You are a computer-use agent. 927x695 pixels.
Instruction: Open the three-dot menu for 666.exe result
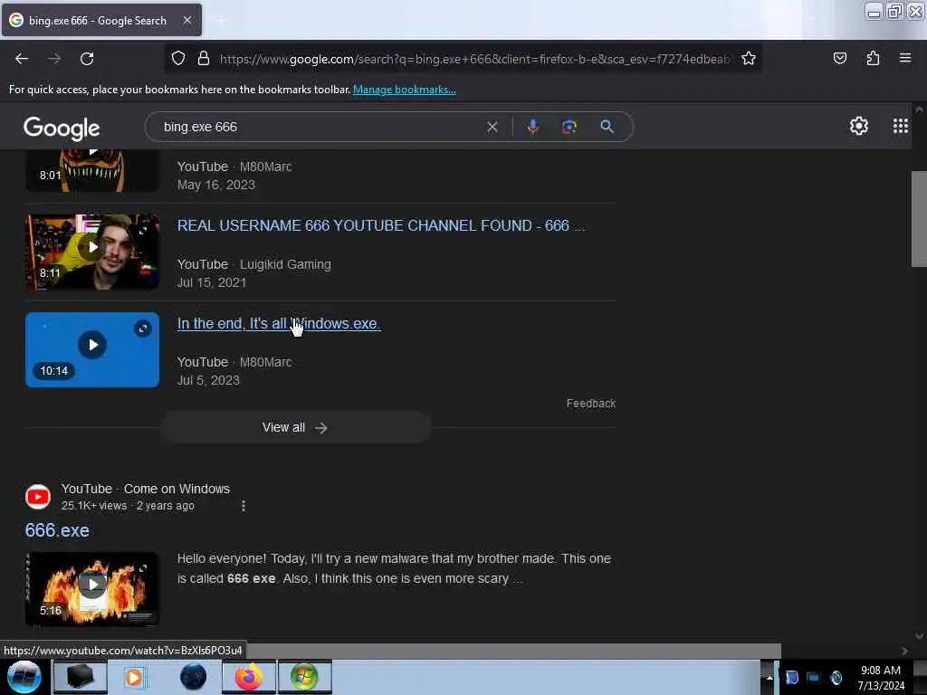click(x=243, y=506)
